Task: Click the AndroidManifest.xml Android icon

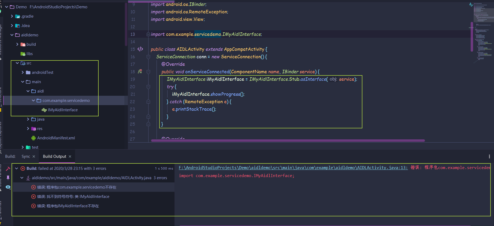Action: tap(34, 138)
